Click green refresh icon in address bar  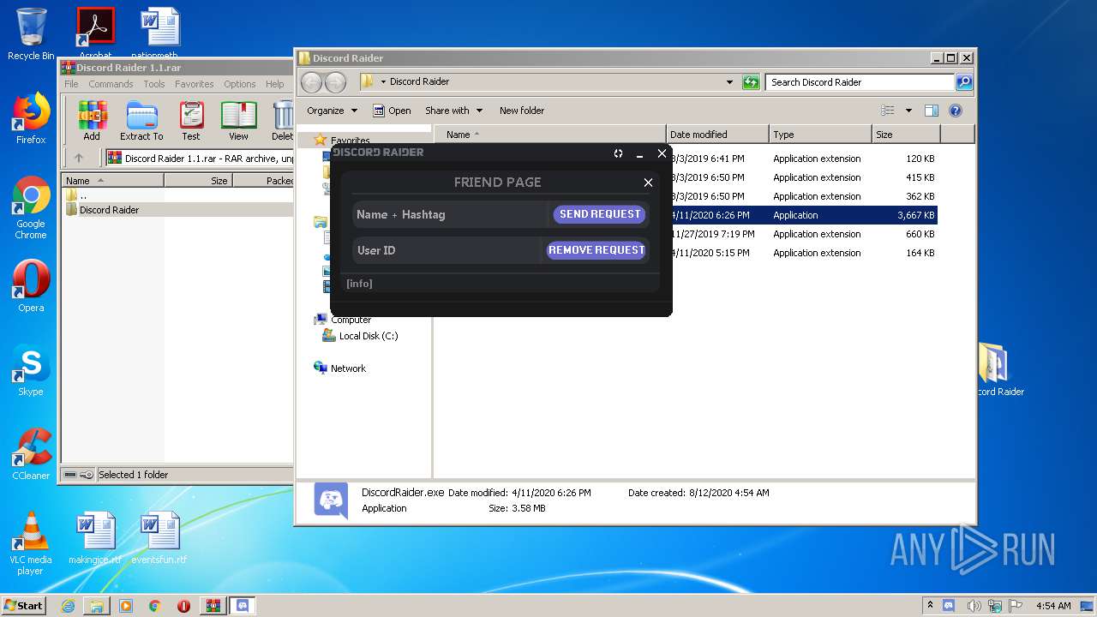751,82
